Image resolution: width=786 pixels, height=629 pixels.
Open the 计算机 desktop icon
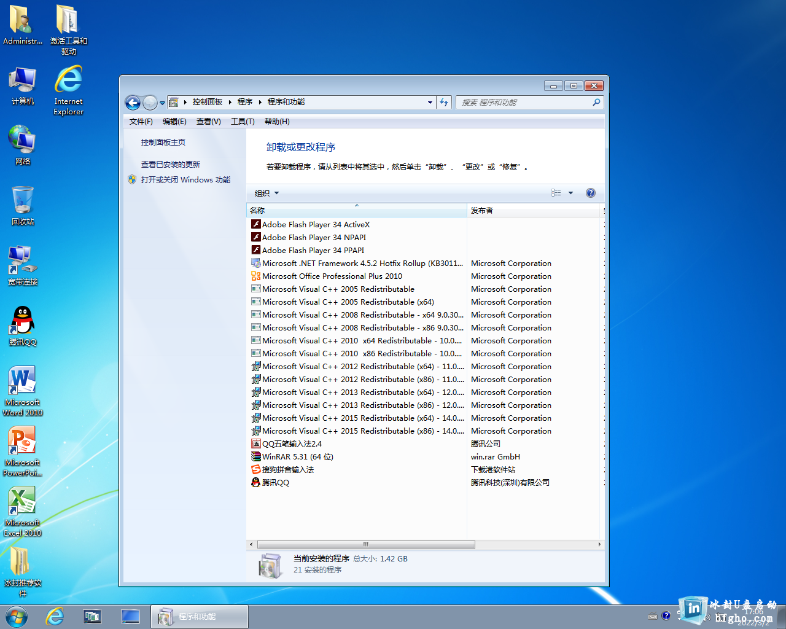[x=23, y=87]
